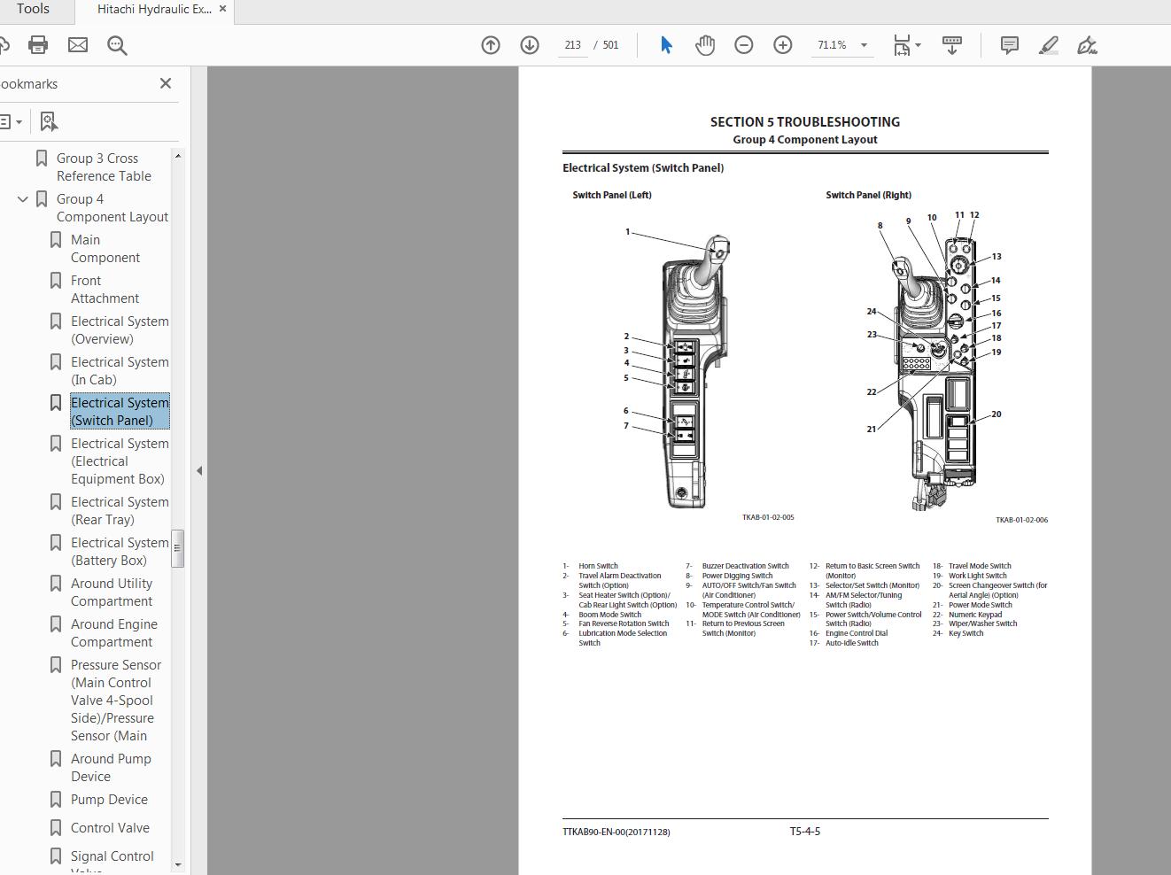This screenshot has width=1171, height=875.
Task: Click the zoom in plus icon
Action: tap(782, 44)
